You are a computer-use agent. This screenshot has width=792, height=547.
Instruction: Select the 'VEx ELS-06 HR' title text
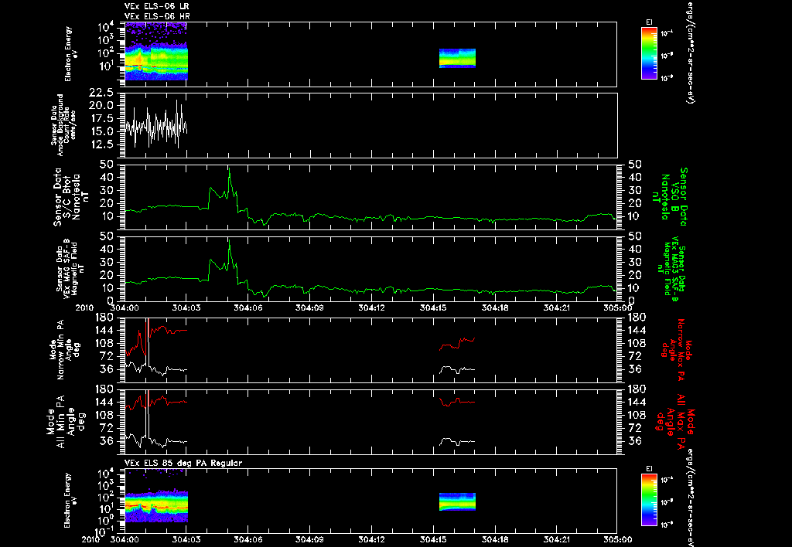coord(156,17)
